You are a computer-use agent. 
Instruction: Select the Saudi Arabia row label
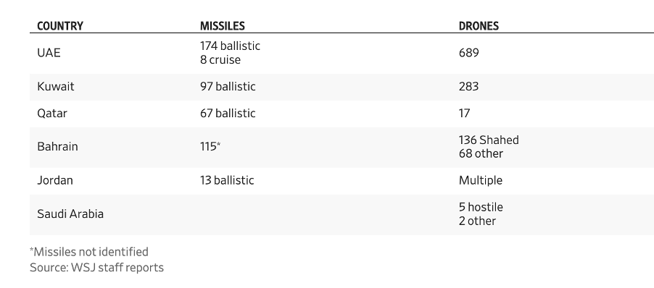[70, 214]
